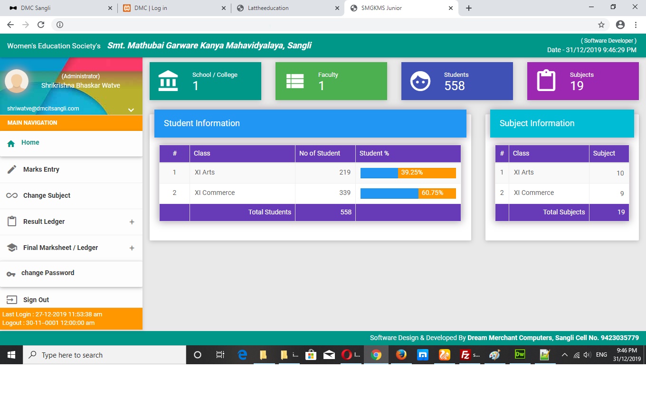Click the School / College building icon

(168, 81)
